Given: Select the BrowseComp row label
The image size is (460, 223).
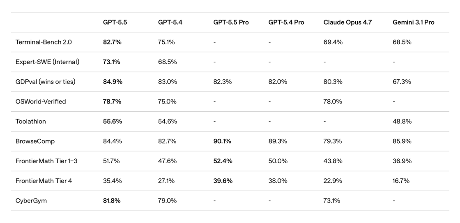Looking at the screenshot, I should point(35,141).
